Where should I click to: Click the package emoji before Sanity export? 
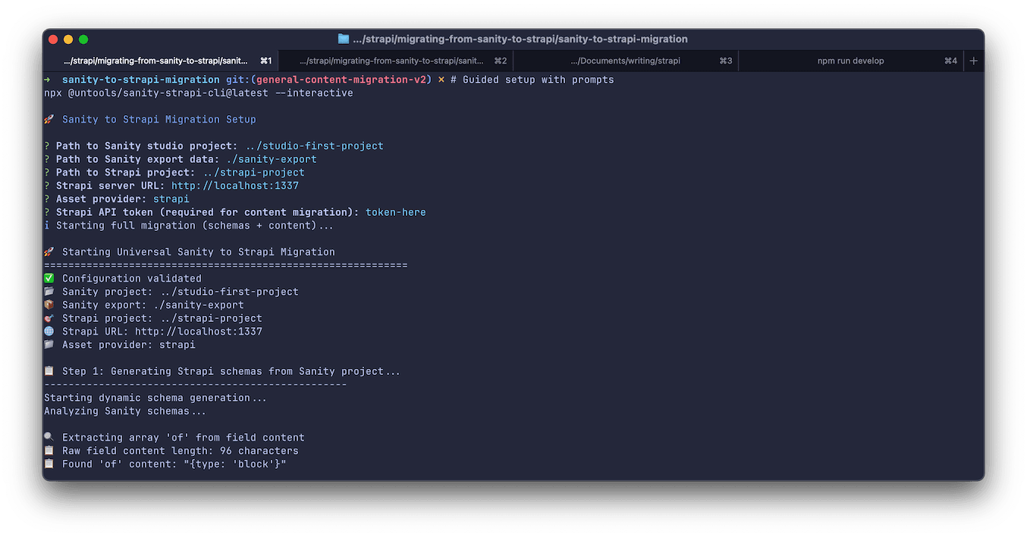[x=49, y=305]
